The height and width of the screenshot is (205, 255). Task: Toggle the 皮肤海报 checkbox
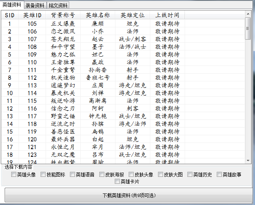[102, 175]
